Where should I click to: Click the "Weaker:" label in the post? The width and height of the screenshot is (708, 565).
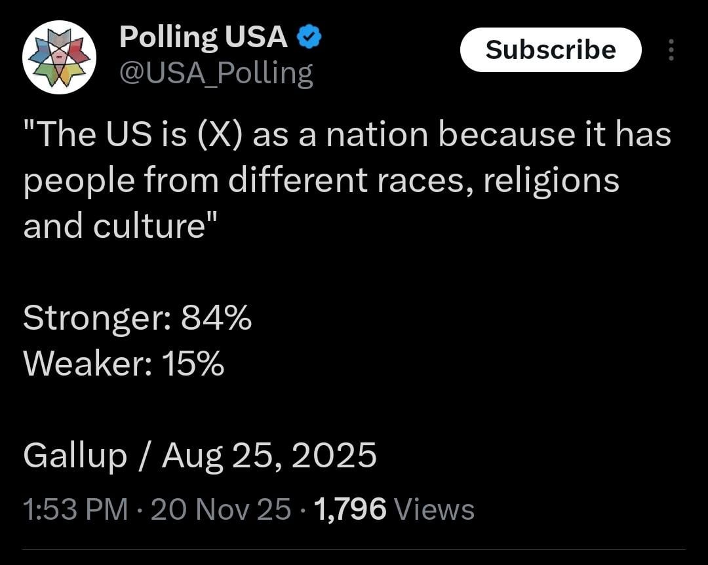coord(88,364)
